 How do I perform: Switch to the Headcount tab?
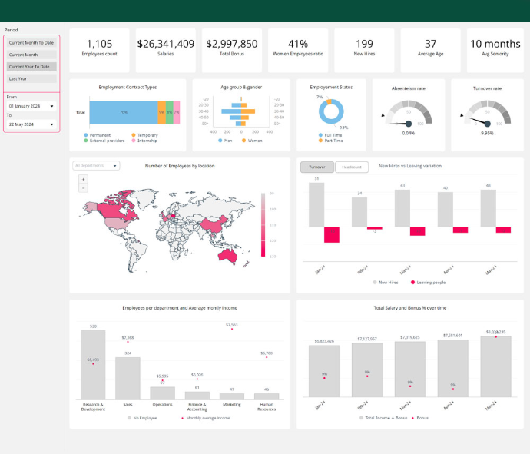(352, 167)
